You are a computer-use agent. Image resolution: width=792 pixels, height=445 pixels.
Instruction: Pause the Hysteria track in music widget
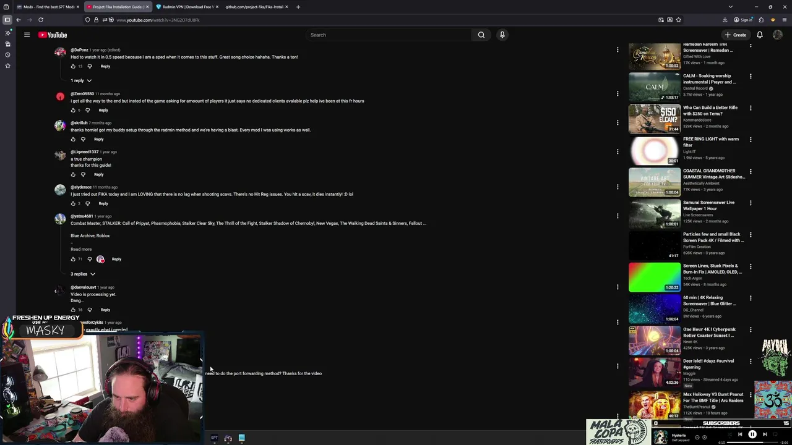pos(752,434)
